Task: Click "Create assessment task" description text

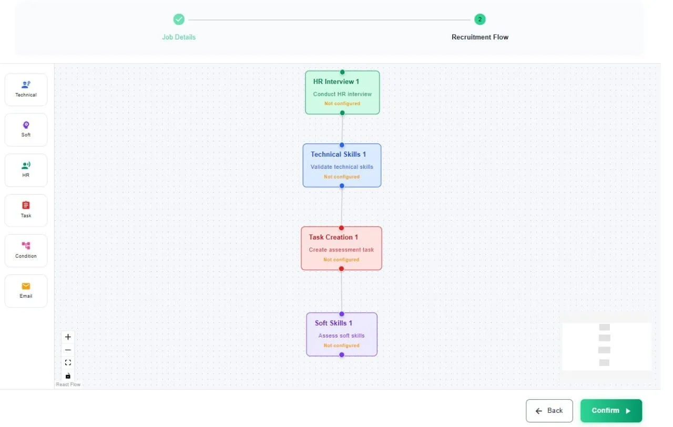Action: click(x=341, y=250)
